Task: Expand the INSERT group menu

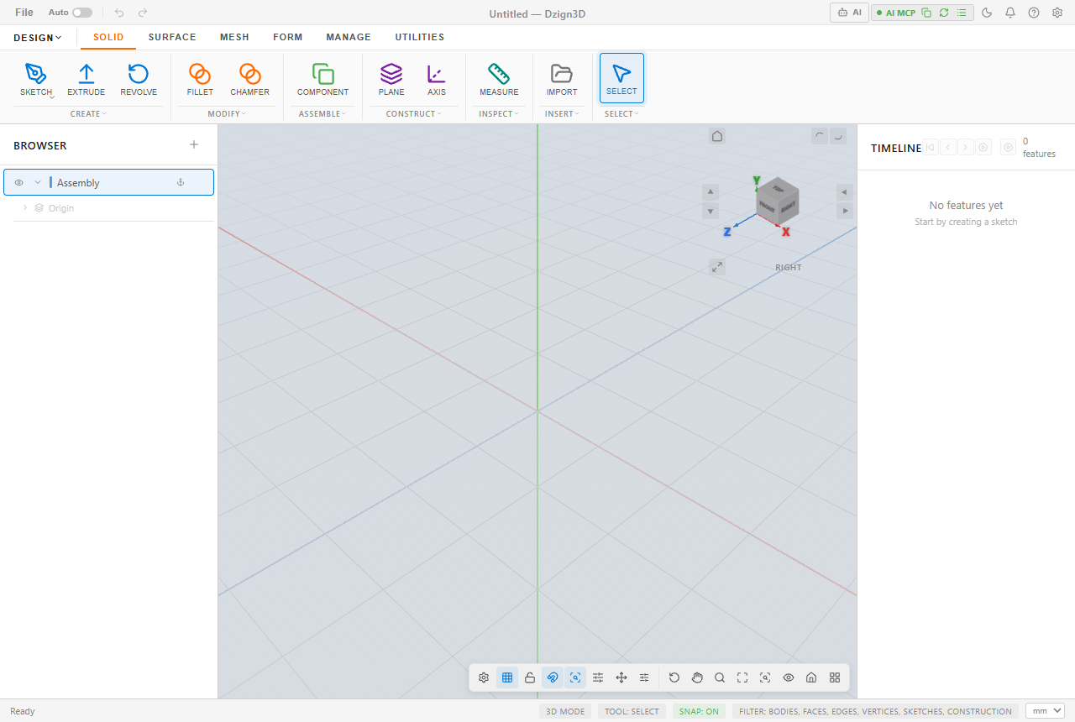Action: click(562, 113)
